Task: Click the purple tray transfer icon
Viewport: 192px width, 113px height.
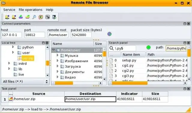Action: [21, 17]
